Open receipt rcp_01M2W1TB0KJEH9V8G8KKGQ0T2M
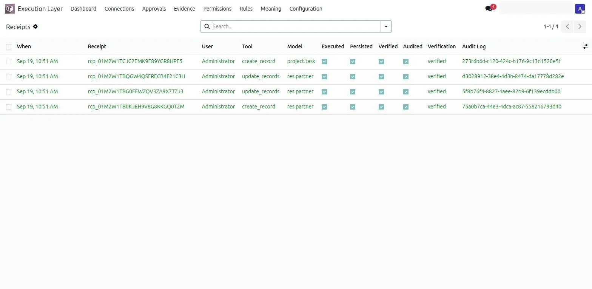The width and height of the screenshot is (592, 289). click(x=136, y=107)
